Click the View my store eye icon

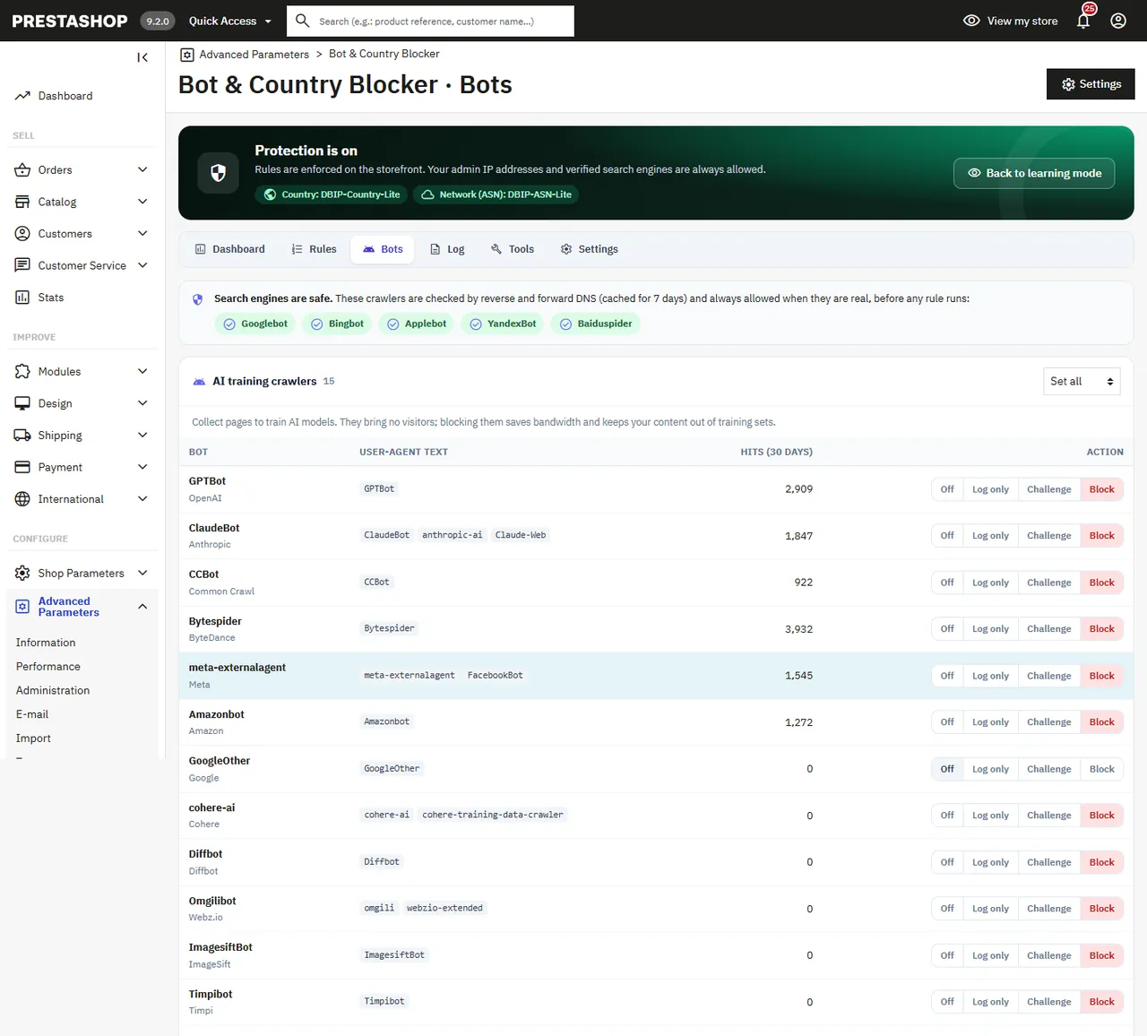click(971, 21)
